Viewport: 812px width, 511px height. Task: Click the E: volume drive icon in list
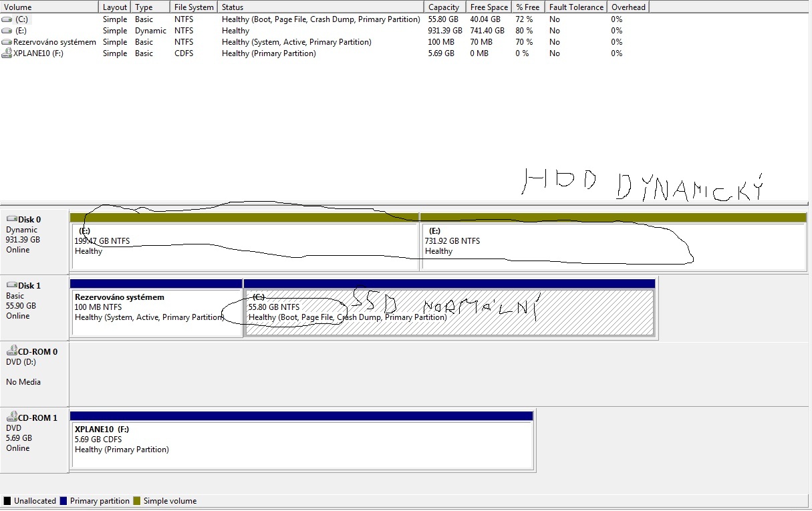(7, 31)
